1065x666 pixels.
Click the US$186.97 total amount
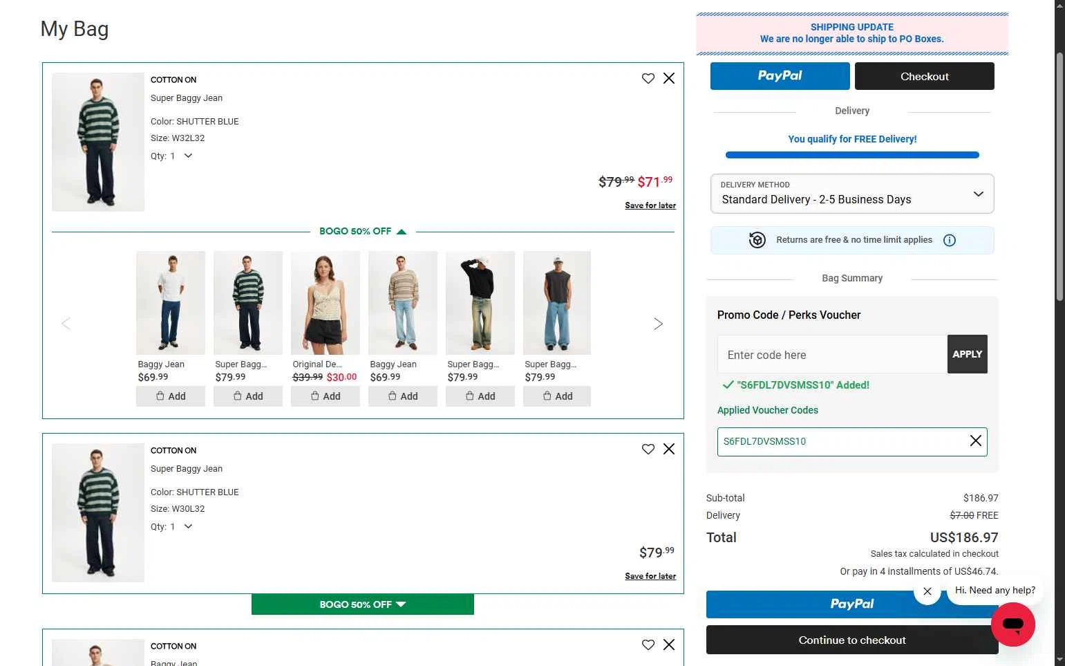coord(964,537)
